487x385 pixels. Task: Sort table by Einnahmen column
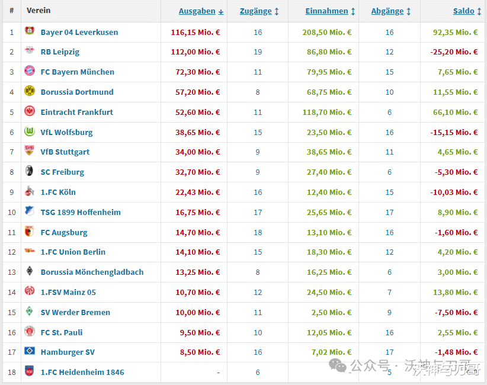(330, 11)
